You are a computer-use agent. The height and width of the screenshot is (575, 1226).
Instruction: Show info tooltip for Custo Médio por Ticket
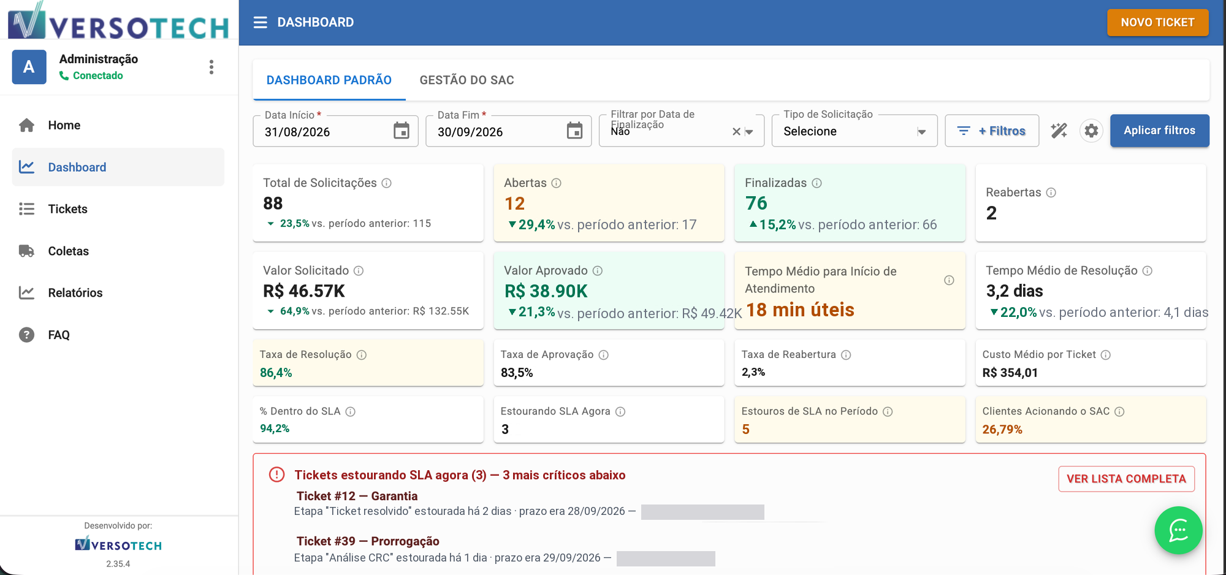point(1106,355)
